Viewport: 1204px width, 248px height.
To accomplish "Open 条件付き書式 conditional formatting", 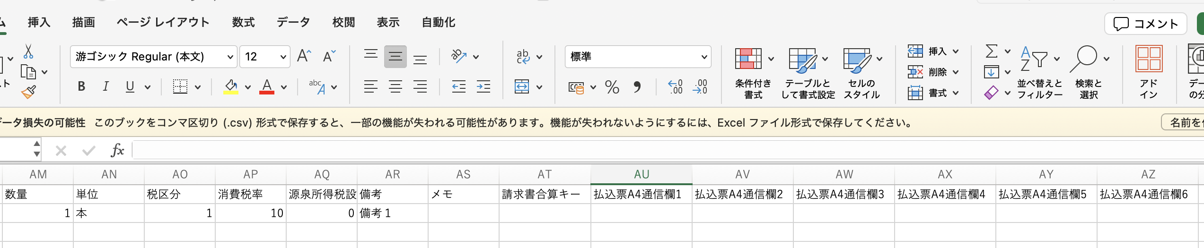I will point(754,74).
